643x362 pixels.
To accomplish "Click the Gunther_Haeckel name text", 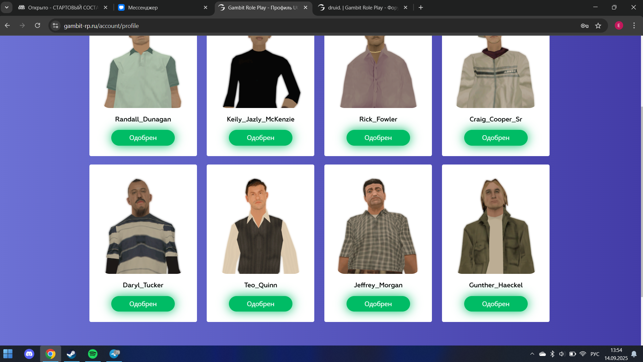I will 496,285.
